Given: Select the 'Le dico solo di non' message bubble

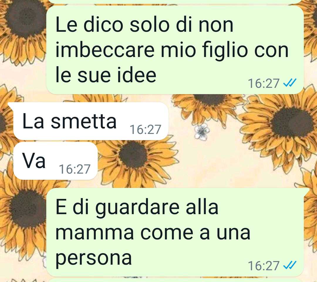Looking at the screenshot, I should pos(175,50).
